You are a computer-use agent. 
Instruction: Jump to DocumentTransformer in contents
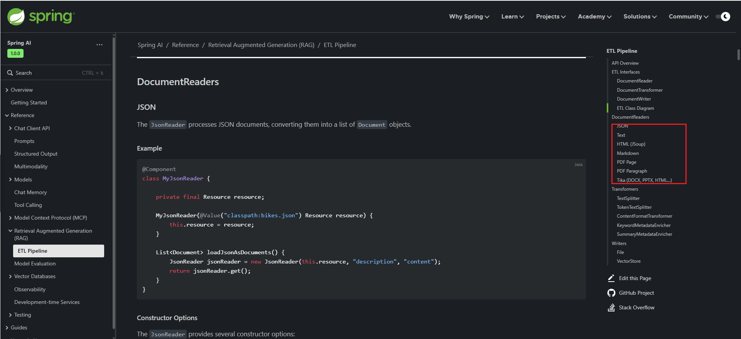pyautogui.click(x=640, y=90)
